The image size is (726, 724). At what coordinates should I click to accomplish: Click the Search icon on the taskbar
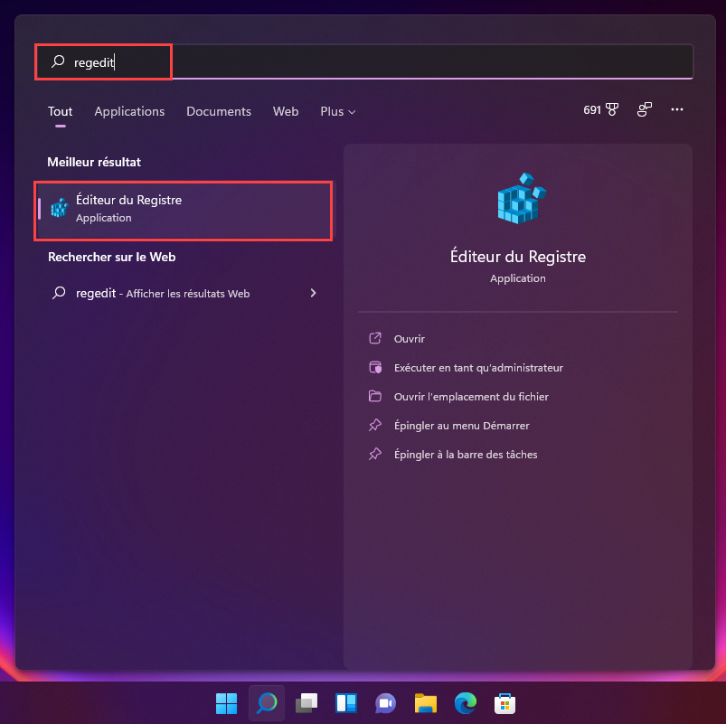(x=267, y=703)
